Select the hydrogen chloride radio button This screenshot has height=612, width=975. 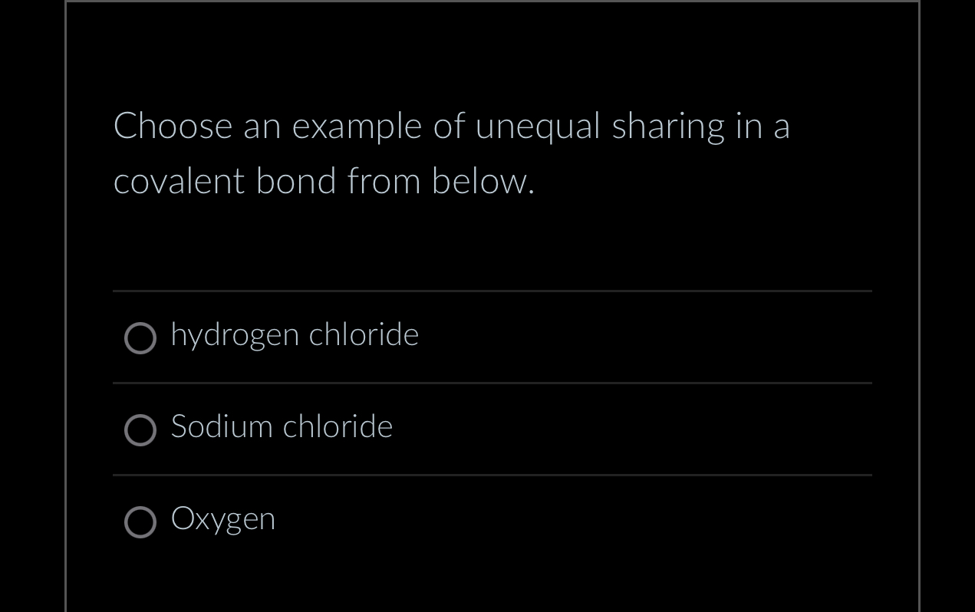140,338
